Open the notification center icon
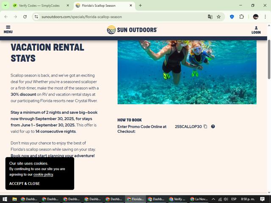This screenshot has height=203, width=271. 262,199
